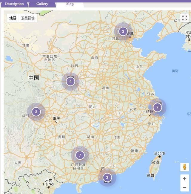Click the Street View pegman icon
The width and height of the screenshot is (191, 194).
click(184, 167)
